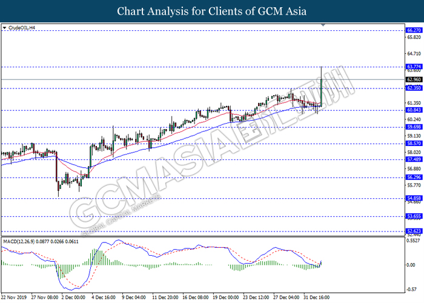The height and width of the screenshot is (303, 424).
Task: Click the 31 Dec 16:00 time label
Action: click(317, 298)
